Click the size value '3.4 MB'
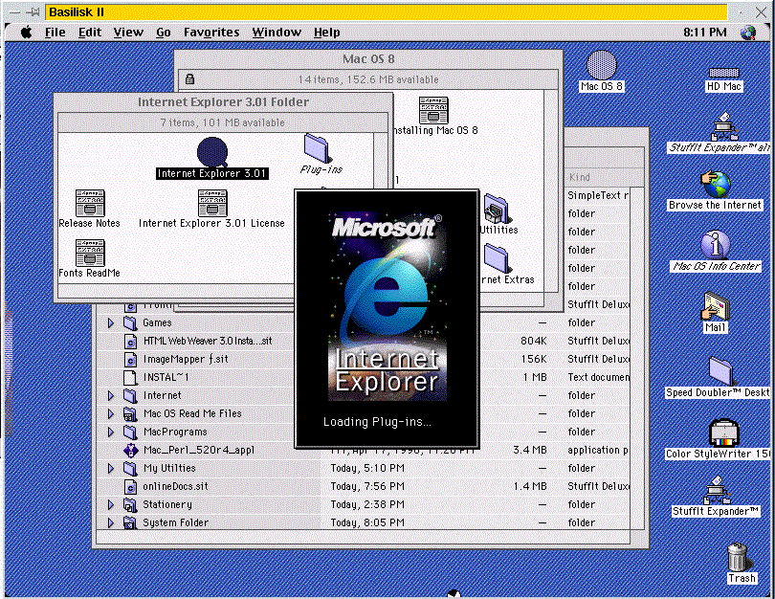The width and height of the screenshot is (775, 599). coord(530,451)
